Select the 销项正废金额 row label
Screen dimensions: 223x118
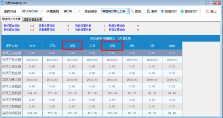(12, 53)
